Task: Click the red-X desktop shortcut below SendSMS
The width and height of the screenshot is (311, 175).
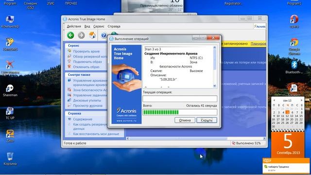Action: tap(10, 68)
